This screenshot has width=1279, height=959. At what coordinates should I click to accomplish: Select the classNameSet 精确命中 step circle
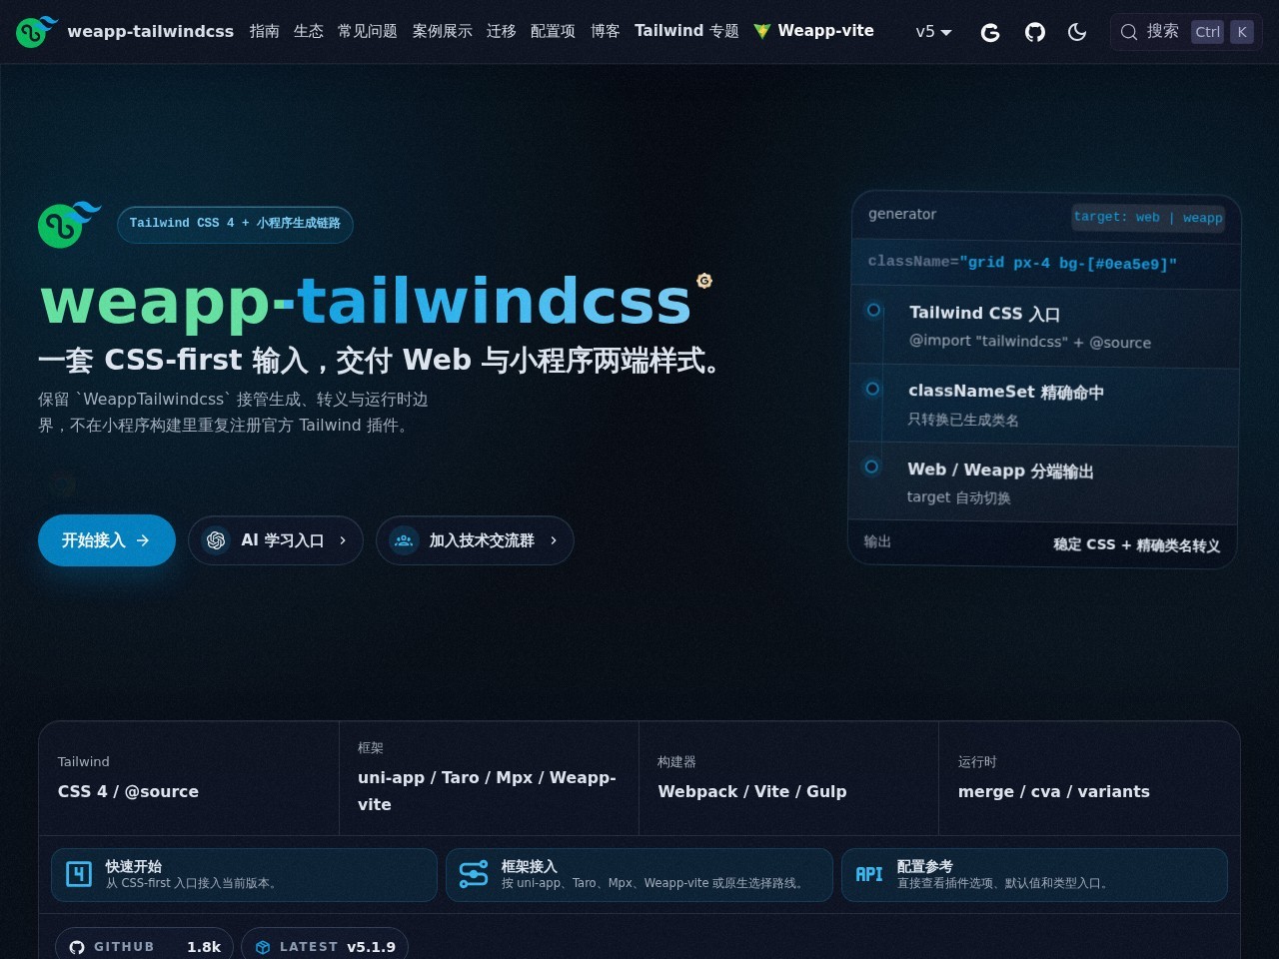(872, 389)
